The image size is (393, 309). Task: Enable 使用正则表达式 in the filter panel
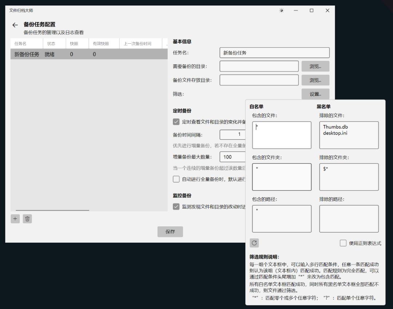(342, 243)
